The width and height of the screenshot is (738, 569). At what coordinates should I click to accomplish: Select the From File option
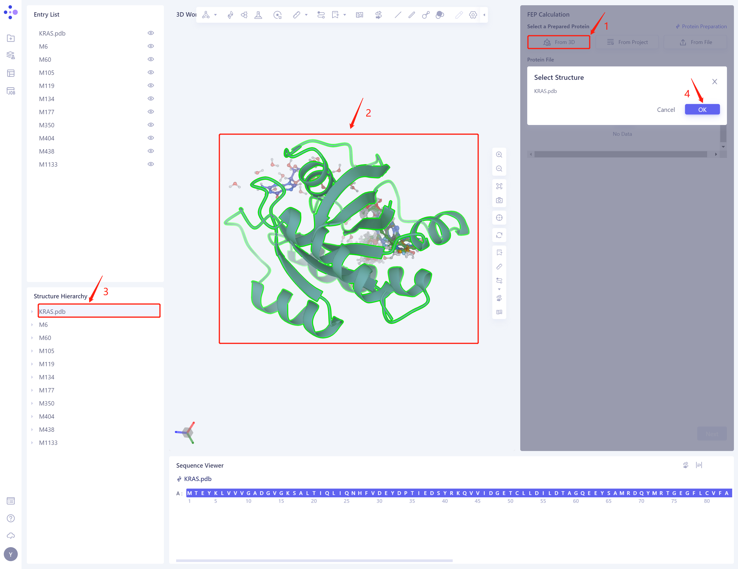coord(695,42)
